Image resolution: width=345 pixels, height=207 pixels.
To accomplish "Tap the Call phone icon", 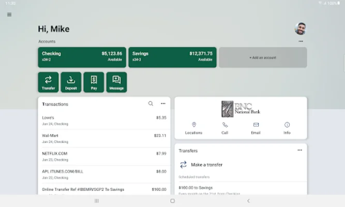I will [x=224, y=128].
